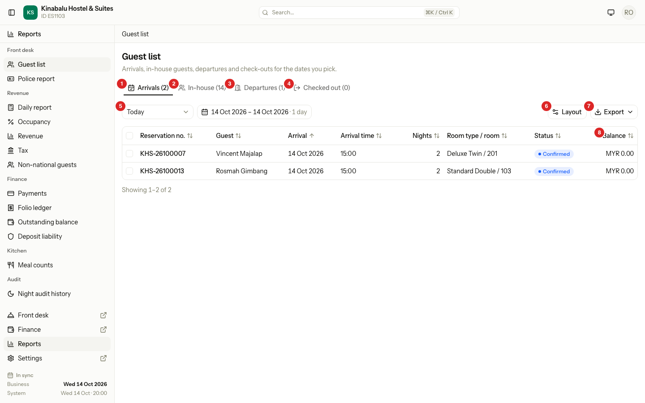This screenshot has width=645, height=403.
Task: Click the calendar icon in date range
Action: pos(205,112)
